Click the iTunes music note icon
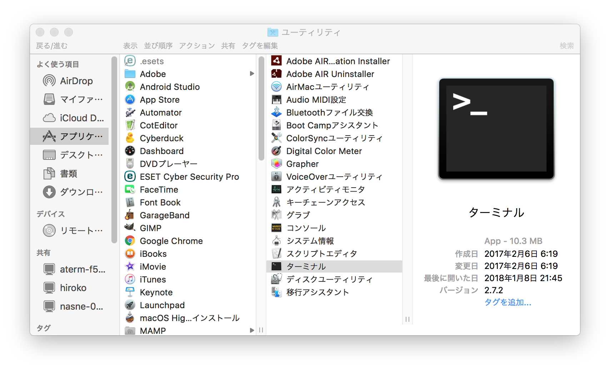 click(130, 279)
